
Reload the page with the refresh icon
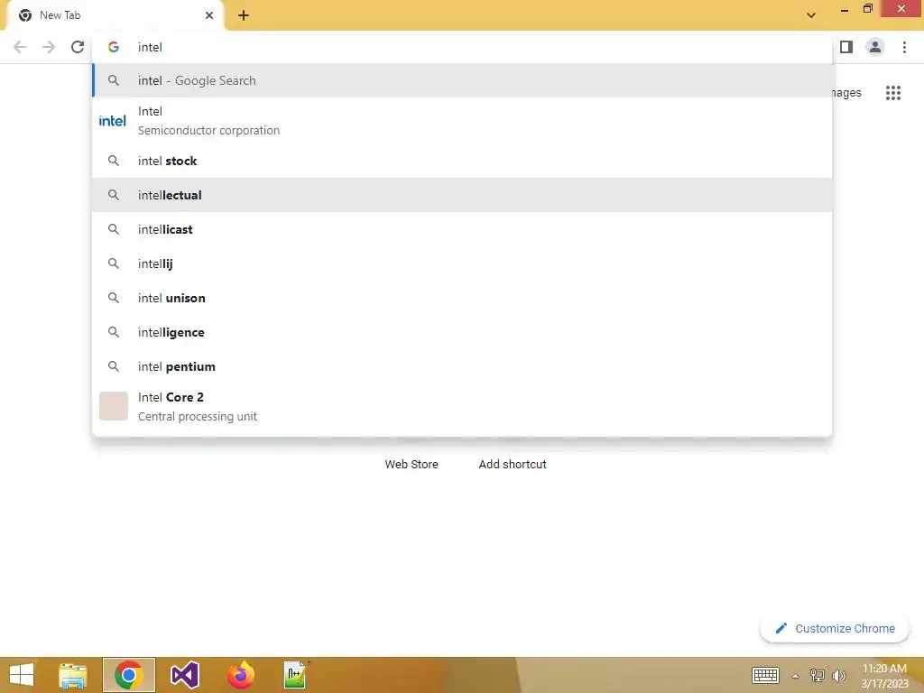click(78, 47)
